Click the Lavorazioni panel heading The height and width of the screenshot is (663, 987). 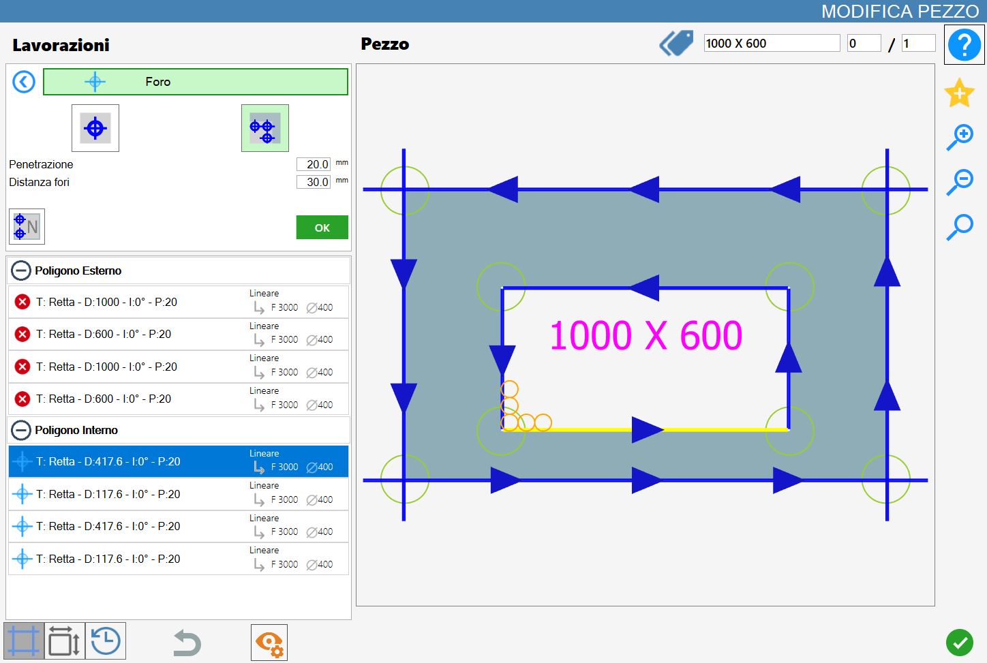[x=61, y=45]
